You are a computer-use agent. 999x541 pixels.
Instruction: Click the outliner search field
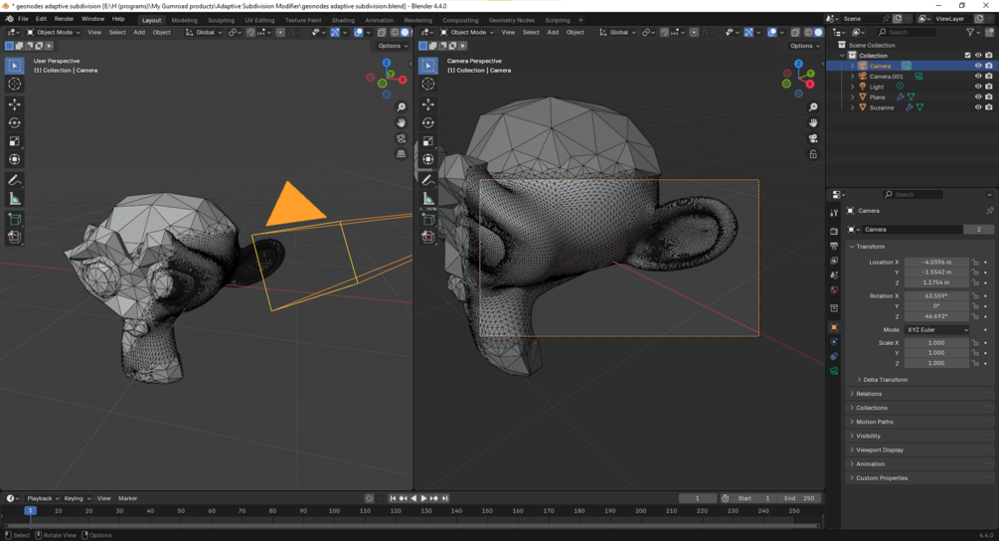(x=907, y=32)
